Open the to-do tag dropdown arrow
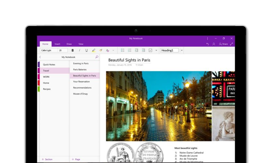Viewport: 274px width, 163px height. [156, 51]
